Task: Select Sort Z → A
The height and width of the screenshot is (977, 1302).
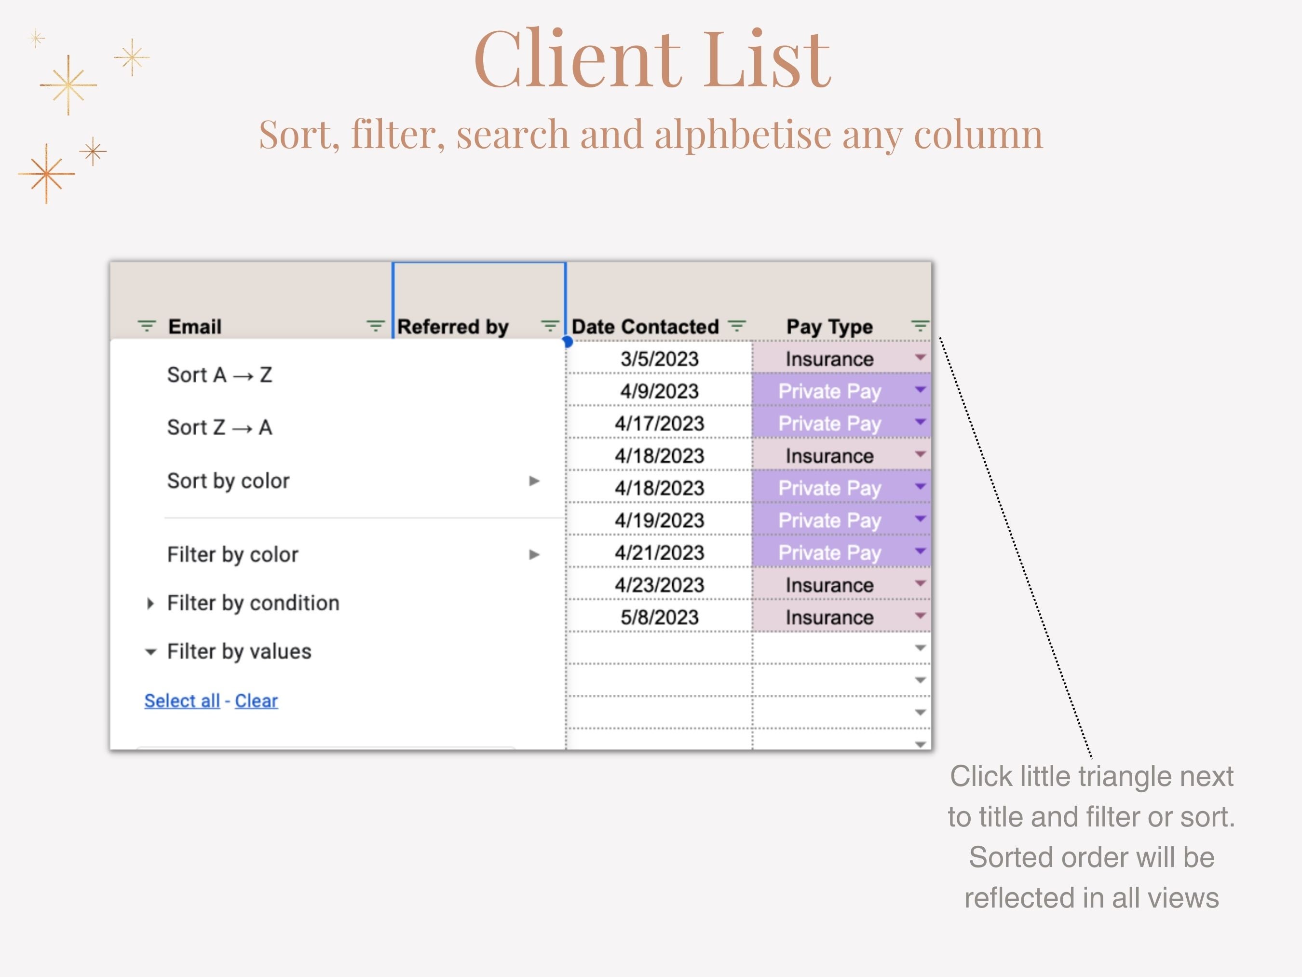Action: [219, 427]
